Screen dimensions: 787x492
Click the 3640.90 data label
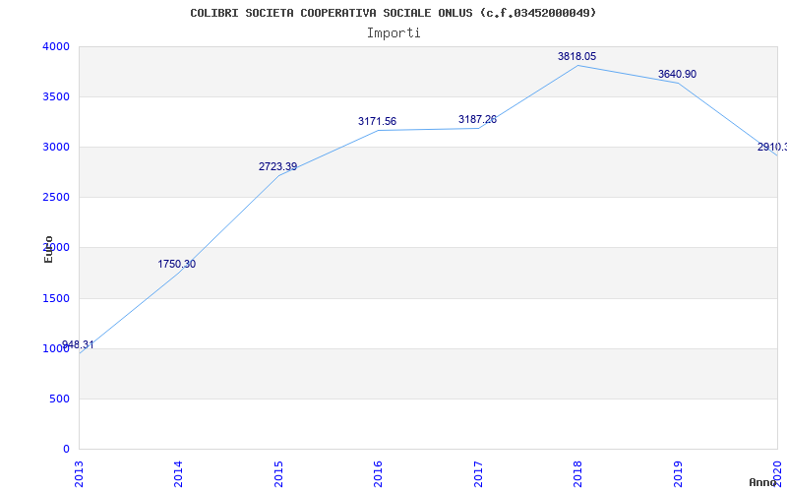(677, 75)
